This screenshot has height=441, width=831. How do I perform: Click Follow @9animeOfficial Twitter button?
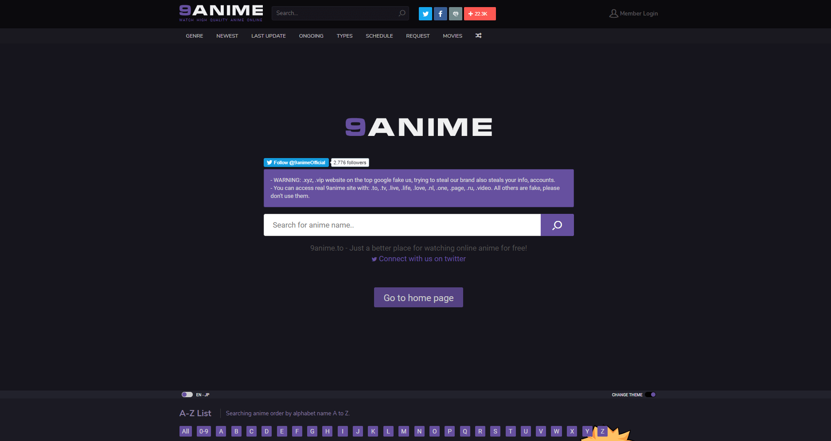coord(296,162)
